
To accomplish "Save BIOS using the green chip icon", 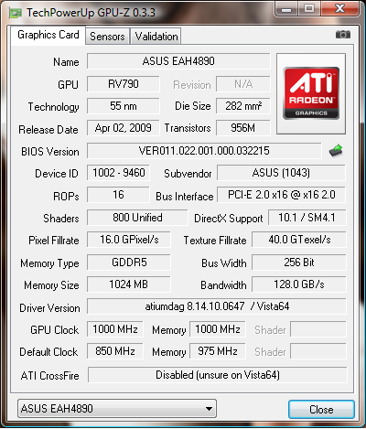I will 336,150.
